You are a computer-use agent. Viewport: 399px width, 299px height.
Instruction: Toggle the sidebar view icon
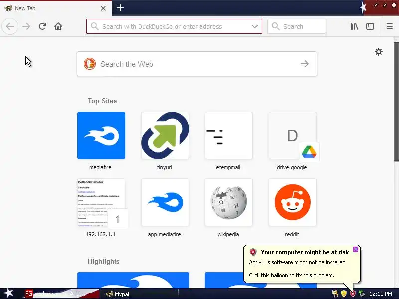tap(370, 26)
